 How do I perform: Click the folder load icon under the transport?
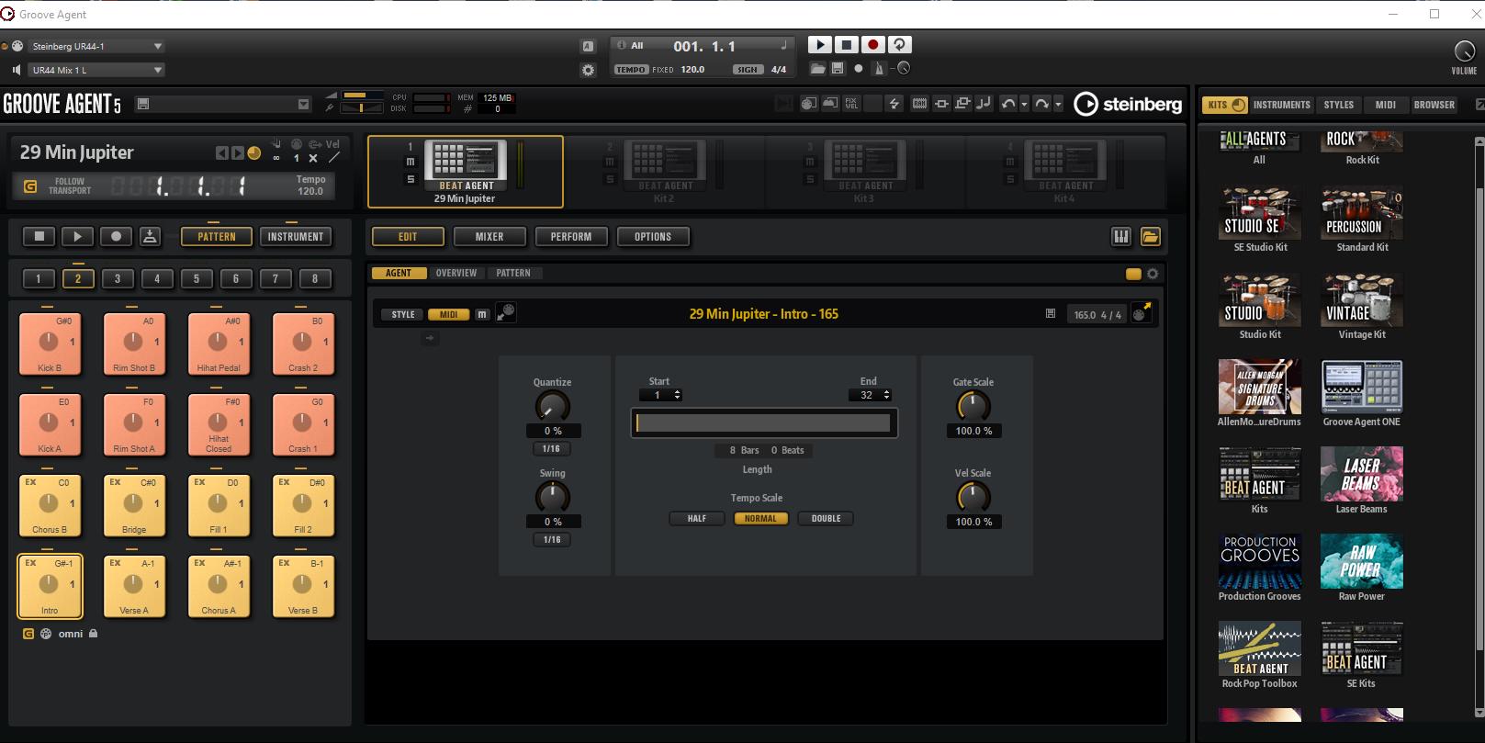pyautogui.click(x=818, y=69)
